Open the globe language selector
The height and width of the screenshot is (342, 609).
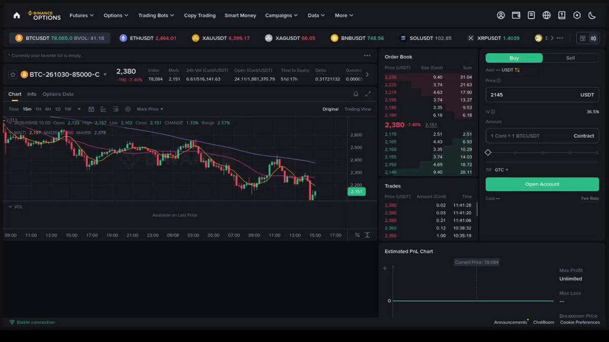547,15
